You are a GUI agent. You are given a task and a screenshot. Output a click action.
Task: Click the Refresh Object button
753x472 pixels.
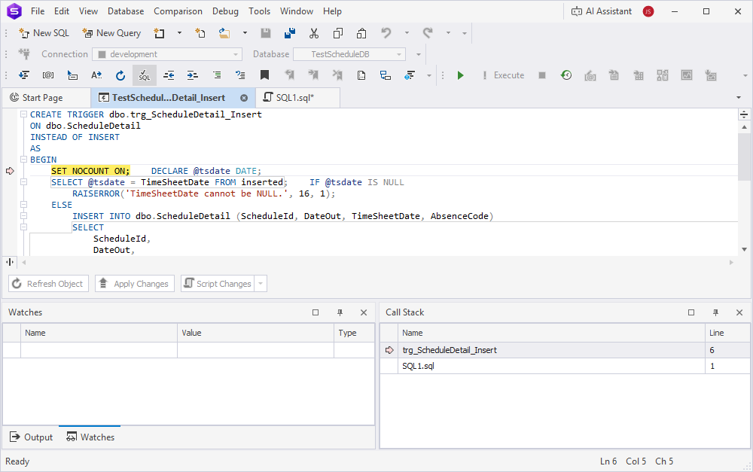click(48, 283)
